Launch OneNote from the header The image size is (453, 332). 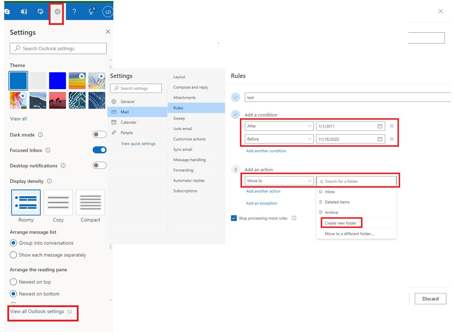[24, 12]
